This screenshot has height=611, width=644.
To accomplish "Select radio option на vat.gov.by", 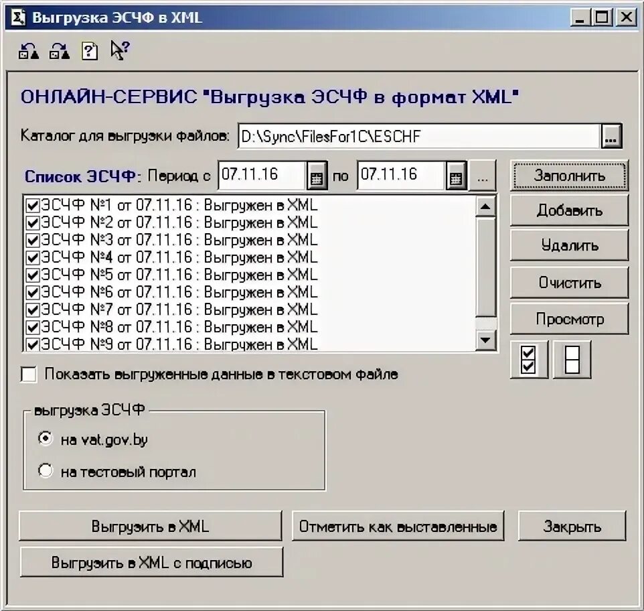I will pos(45,438).
